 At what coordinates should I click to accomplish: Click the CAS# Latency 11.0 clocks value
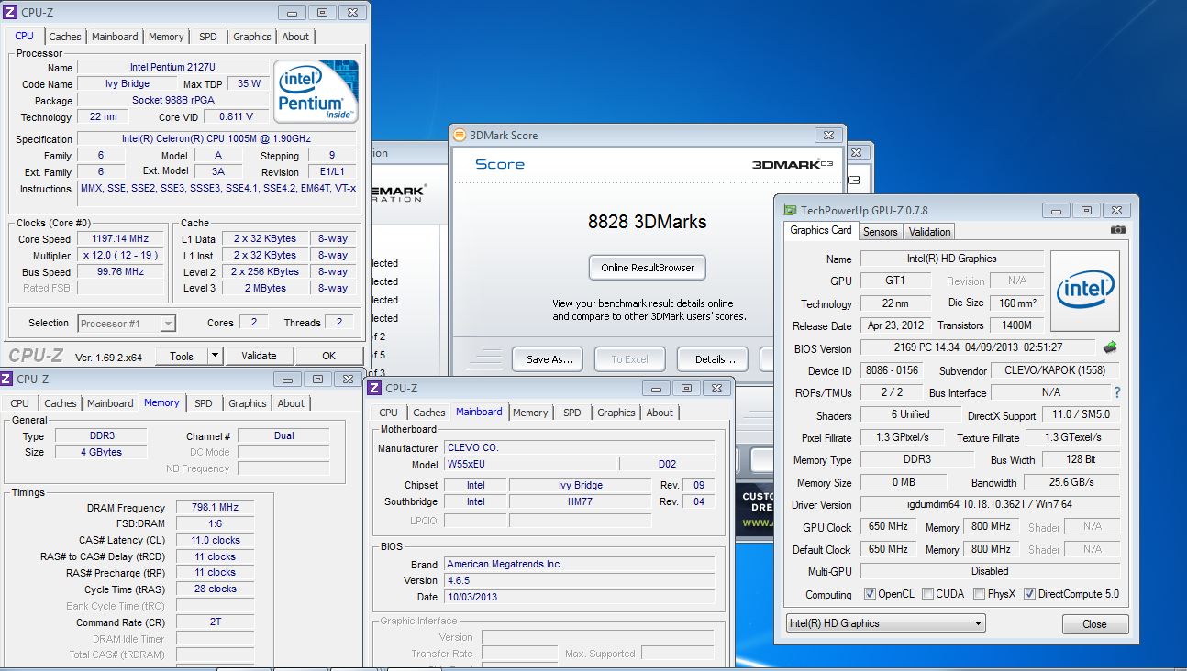point(215,540)
